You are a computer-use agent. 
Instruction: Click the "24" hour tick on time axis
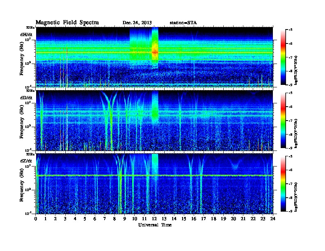tap(273, 219)
